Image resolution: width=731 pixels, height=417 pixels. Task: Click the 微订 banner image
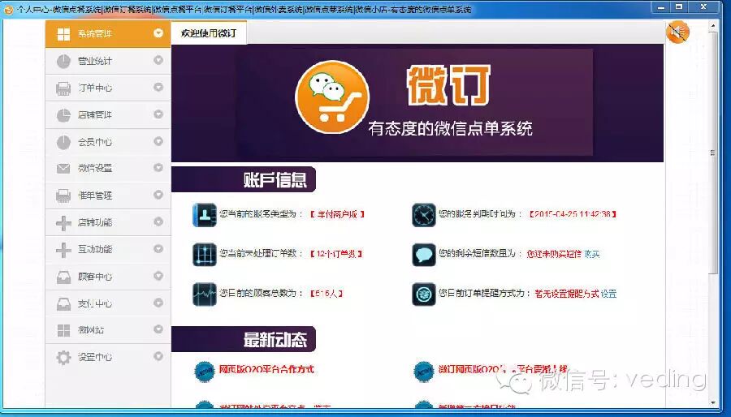pyautogui.click(x=417, y=103)
